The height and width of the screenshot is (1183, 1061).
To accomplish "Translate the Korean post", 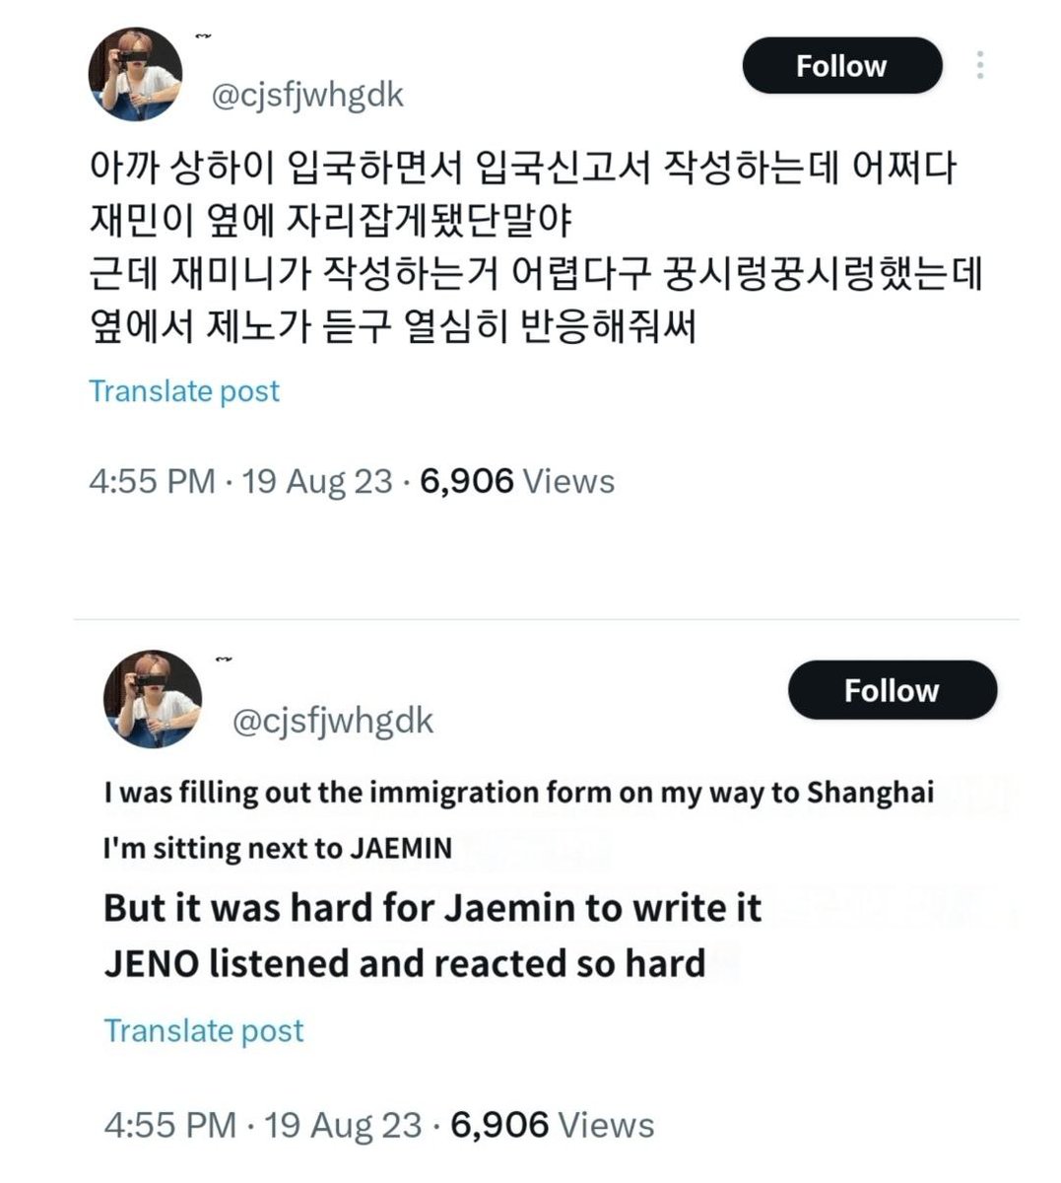I will 184,390.
